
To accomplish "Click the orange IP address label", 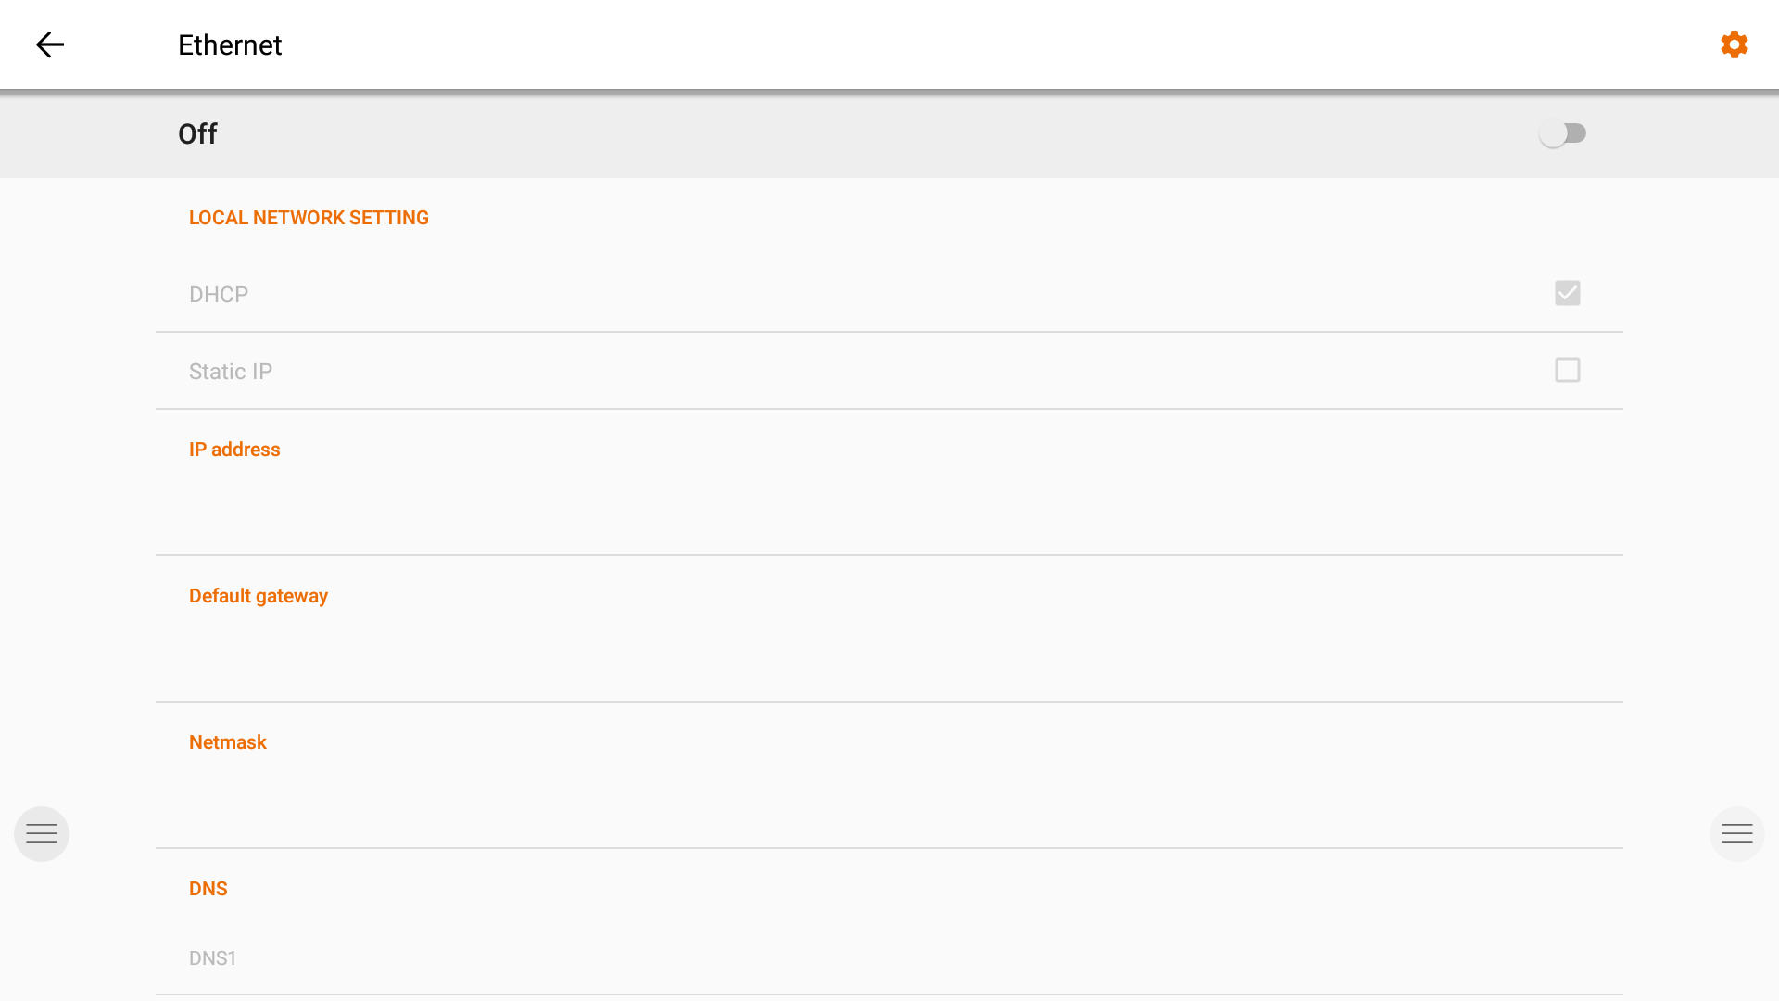I will pos(234,450).
